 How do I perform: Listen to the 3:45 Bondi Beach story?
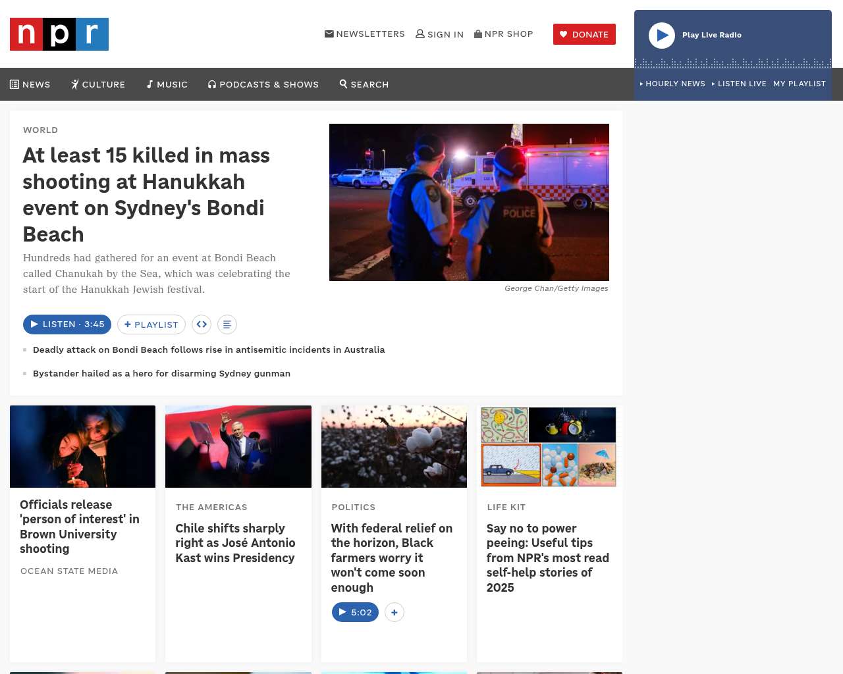(x=67, y=324)
